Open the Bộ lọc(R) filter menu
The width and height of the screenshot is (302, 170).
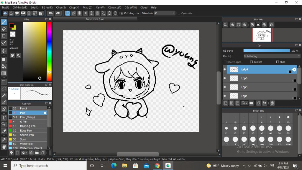point(47,7)
